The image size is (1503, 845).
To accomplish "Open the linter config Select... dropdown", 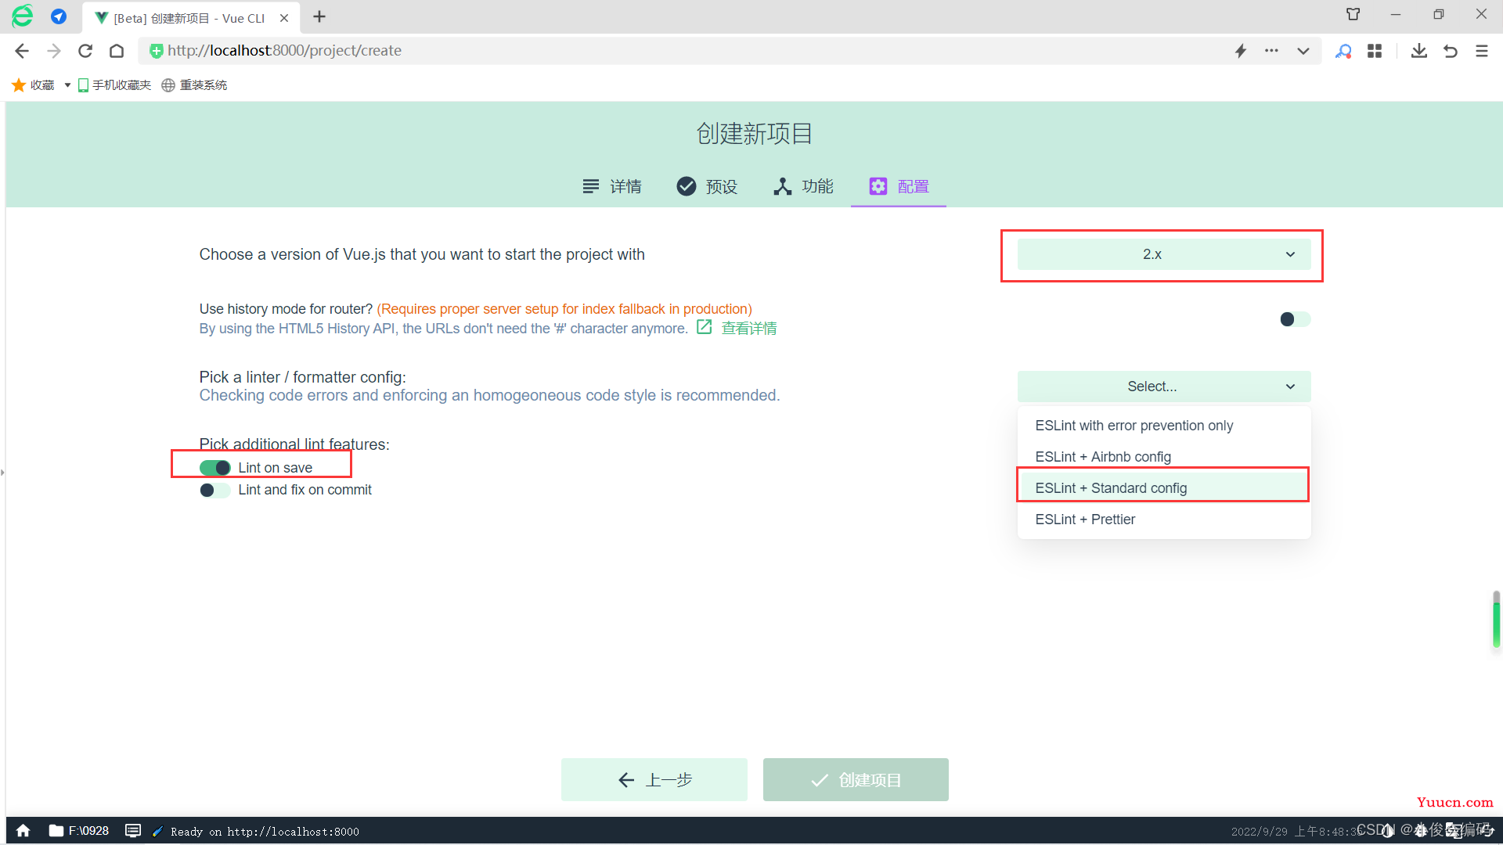I will pyautogui.click(x=1164, y=387).
